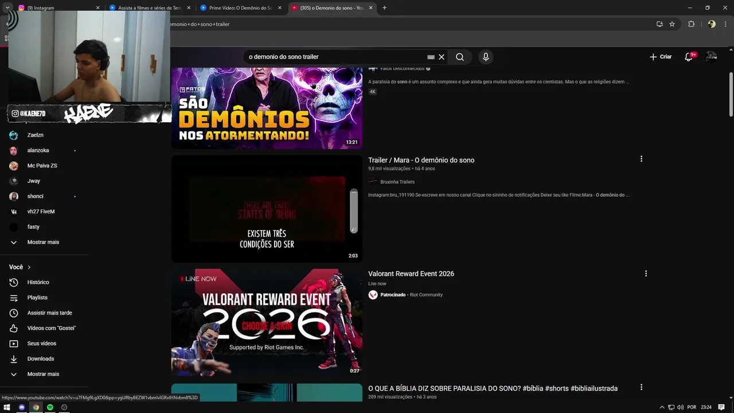Open the Chrome extensions puzzle icon
The width and height of the screenshot is (734, 413).
[x=691, y=24]
